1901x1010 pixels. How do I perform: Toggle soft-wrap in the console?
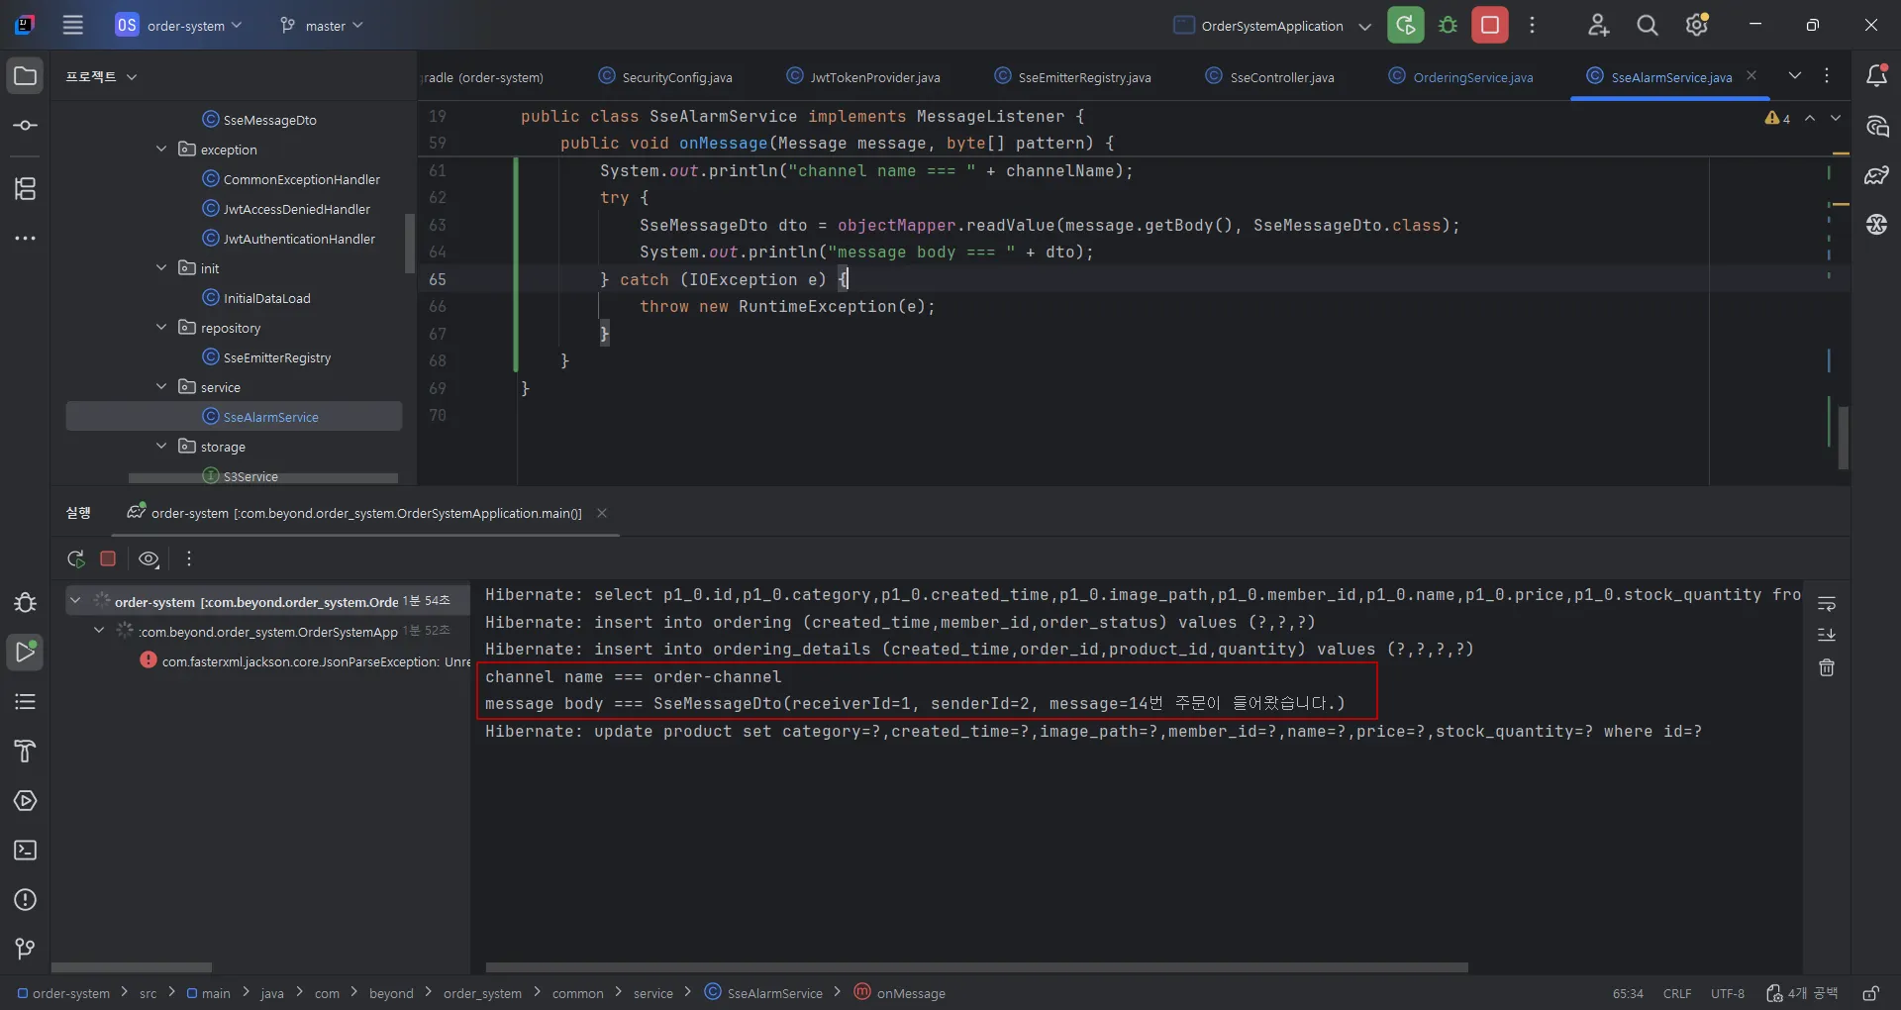click(1827, 603)
